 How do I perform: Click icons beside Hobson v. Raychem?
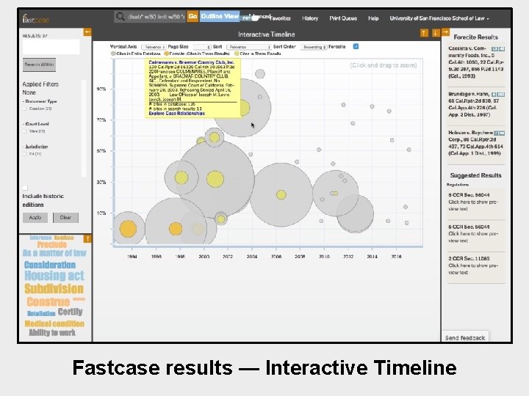tap(500, 133)
